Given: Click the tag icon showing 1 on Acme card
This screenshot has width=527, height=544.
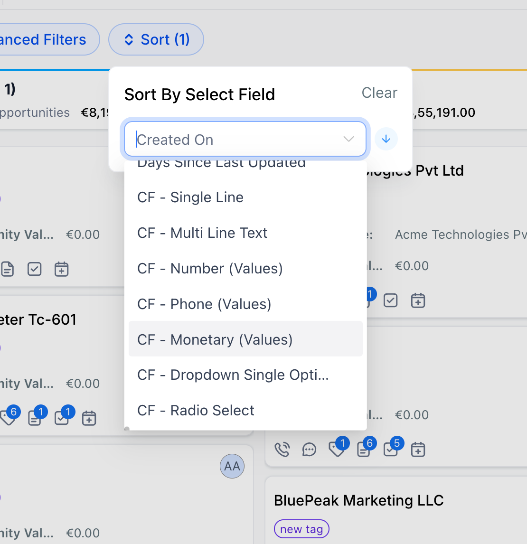Looking at the screenshot, I should [337, 449].
